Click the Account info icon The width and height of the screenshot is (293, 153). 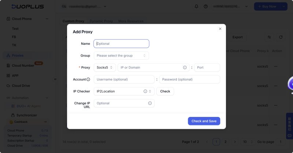pyautogui.click(x=88, y=79)
